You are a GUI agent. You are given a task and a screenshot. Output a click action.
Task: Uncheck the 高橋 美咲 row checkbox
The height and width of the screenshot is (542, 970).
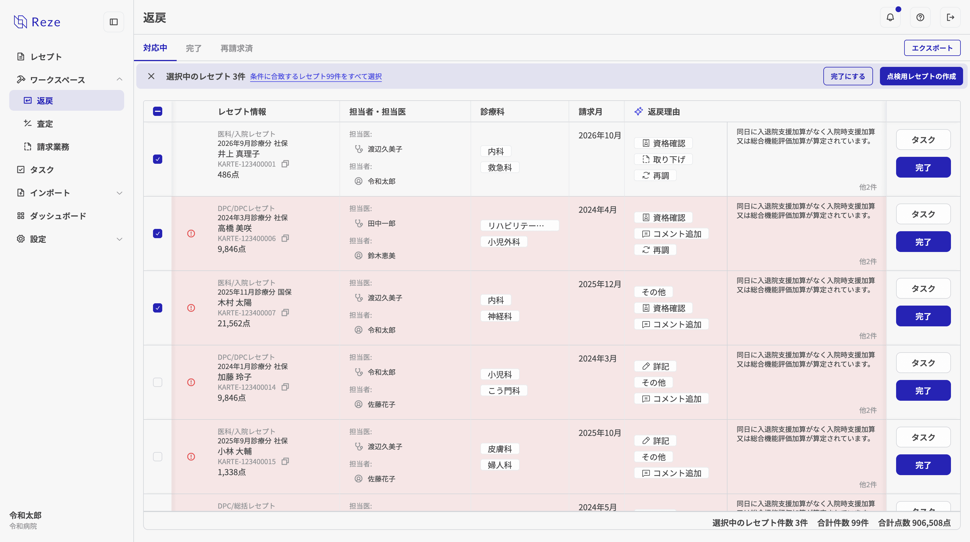tap(157, 234)
